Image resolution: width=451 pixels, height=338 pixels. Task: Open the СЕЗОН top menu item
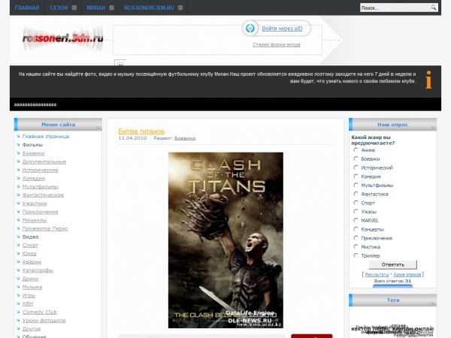coord(59,8)
